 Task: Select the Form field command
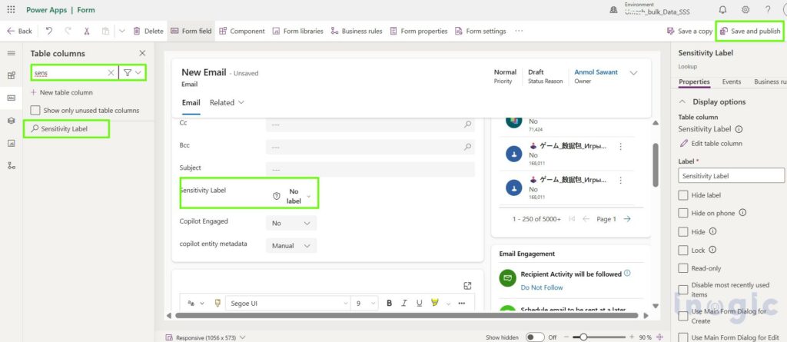191,32
